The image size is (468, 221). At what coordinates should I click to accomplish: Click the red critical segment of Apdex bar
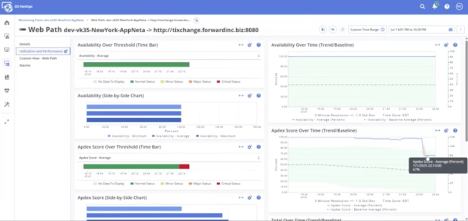pyautogui.click(x=184, y=166)
